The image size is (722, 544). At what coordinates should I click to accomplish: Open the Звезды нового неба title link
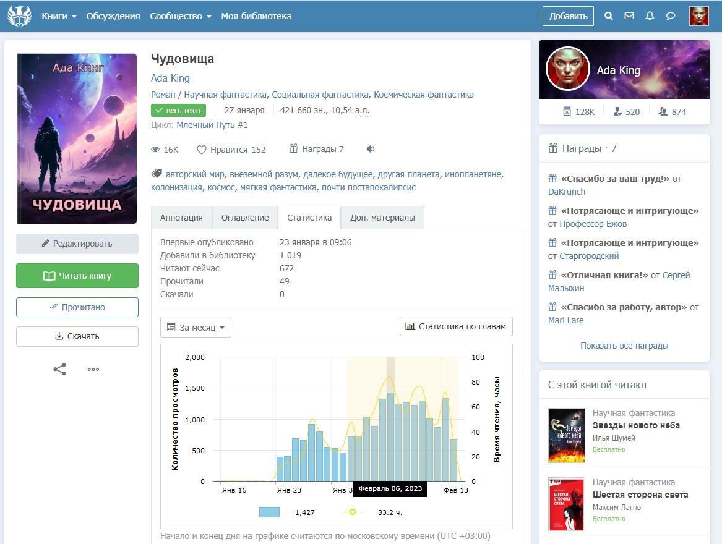coord(636,425)
